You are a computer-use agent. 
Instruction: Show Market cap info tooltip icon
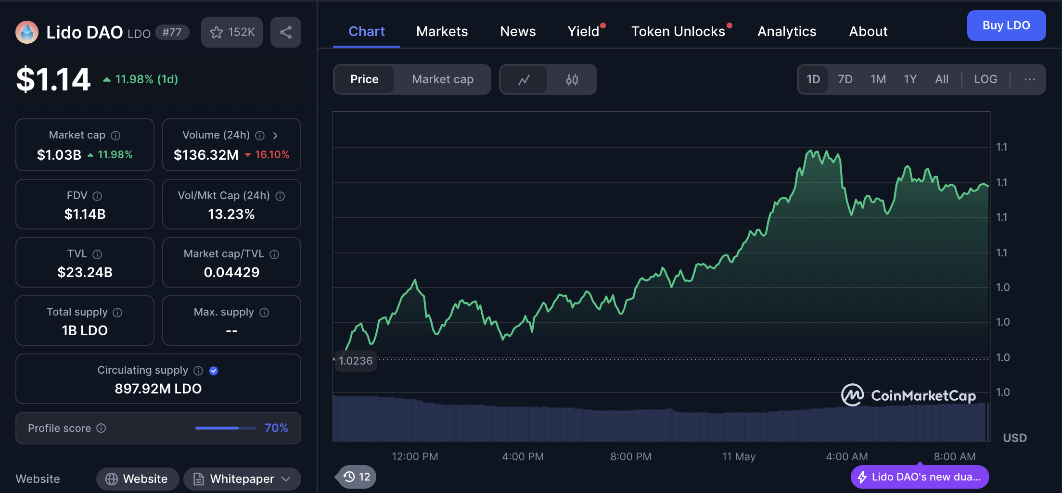(115, 136)
